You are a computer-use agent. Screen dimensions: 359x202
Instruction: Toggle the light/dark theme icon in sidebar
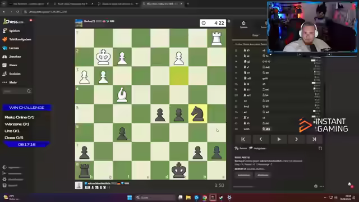coord(4,167)
